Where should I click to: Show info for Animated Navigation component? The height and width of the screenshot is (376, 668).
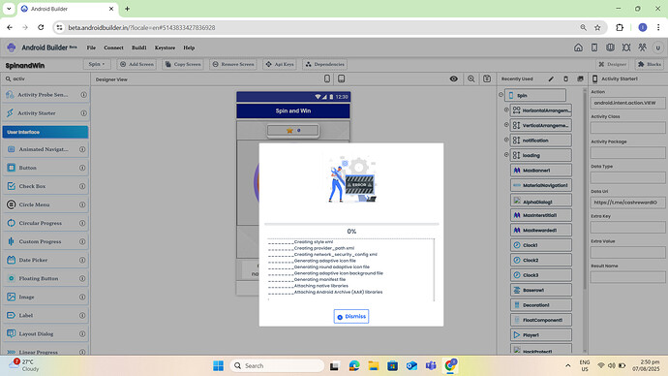[82, 149]
